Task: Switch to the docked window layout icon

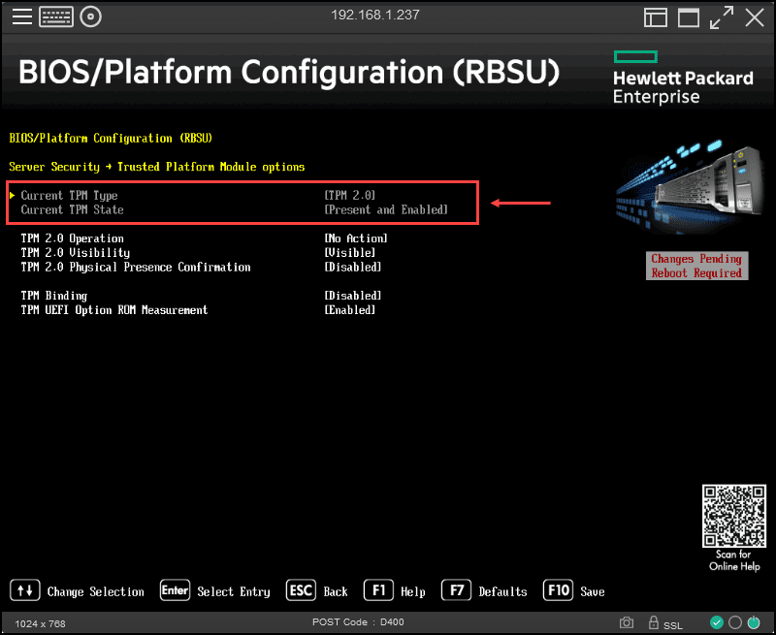Action: click(x=656, y=17)
